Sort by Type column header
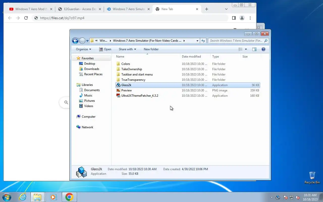 226,57
